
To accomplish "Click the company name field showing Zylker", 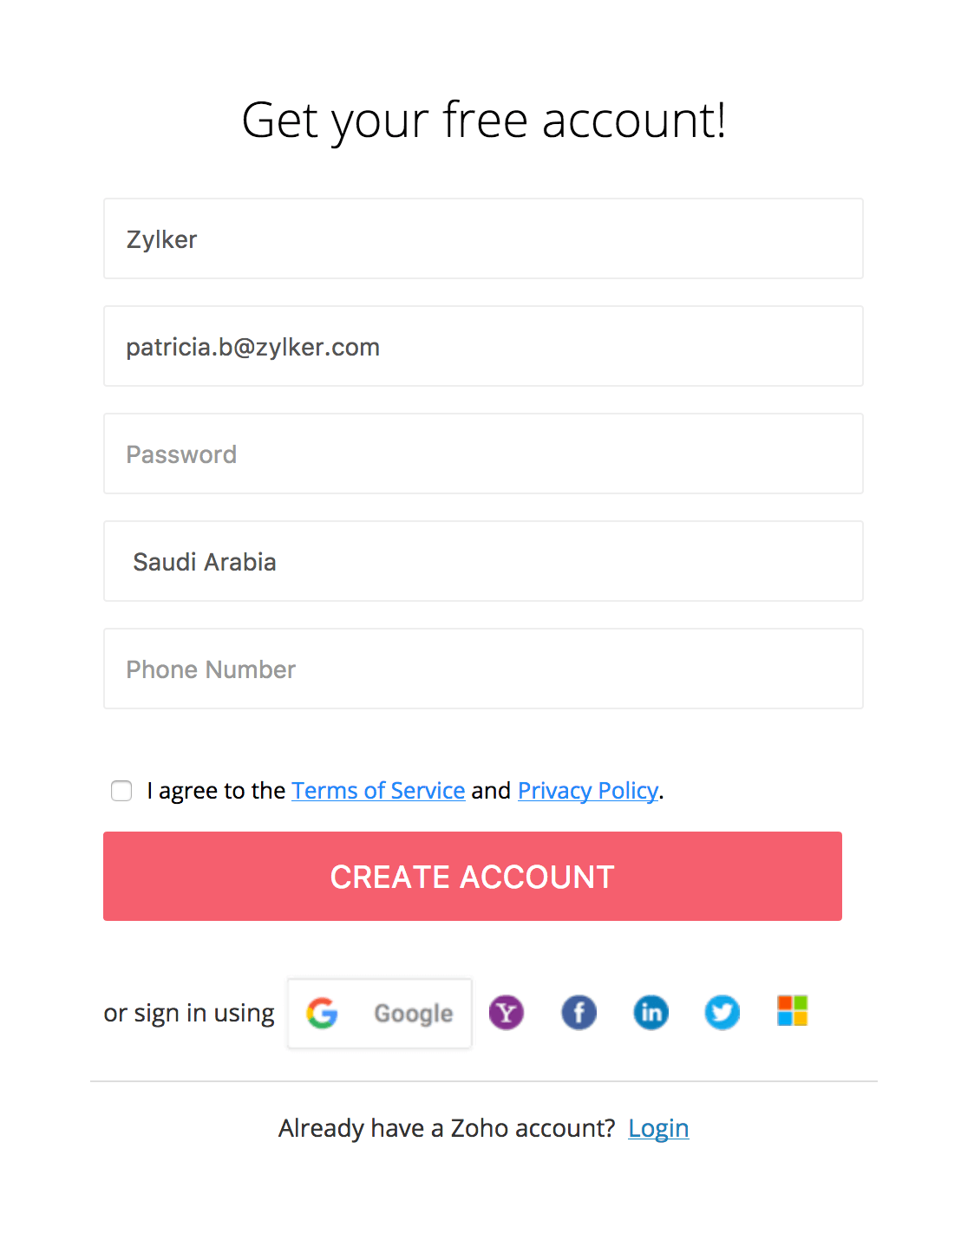I will click(483, 238).
